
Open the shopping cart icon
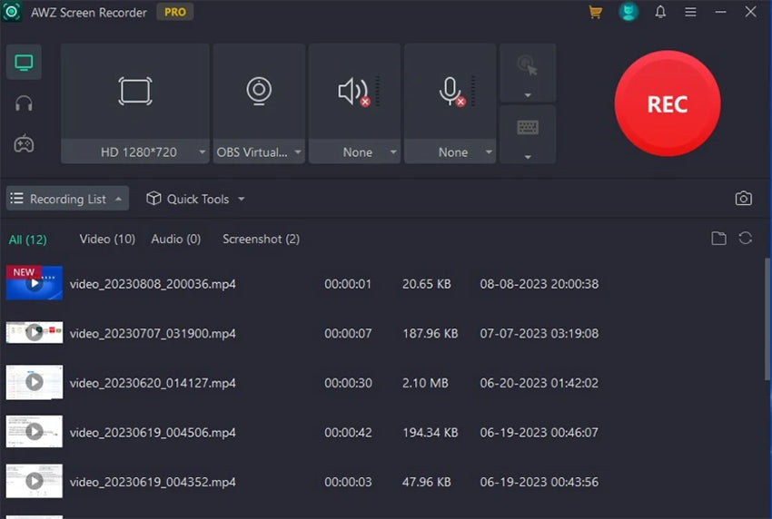(596, 13)
